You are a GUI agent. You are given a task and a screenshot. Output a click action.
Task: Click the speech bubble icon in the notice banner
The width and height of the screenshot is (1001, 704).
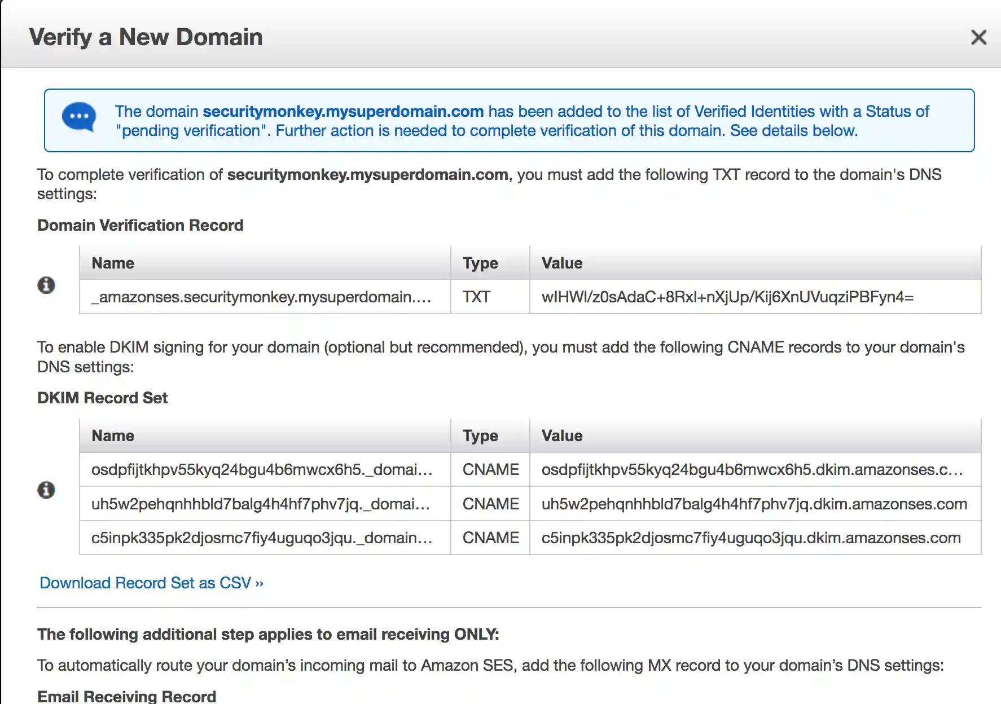(79, 117)
